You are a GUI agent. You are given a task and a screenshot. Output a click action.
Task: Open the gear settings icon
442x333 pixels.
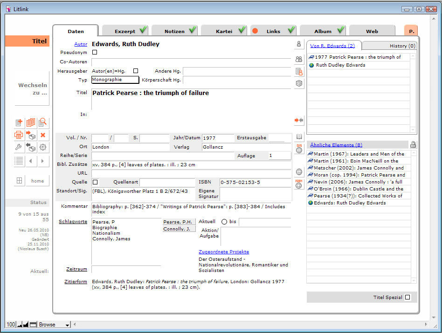pos(43,147)
